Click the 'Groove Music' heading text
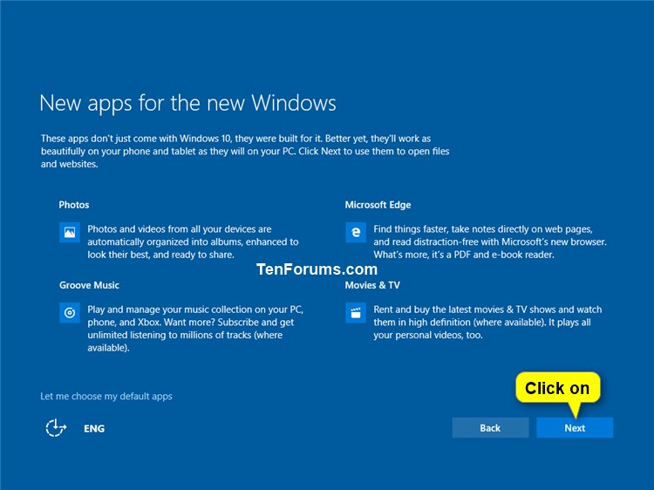 [x=89, y=285]
